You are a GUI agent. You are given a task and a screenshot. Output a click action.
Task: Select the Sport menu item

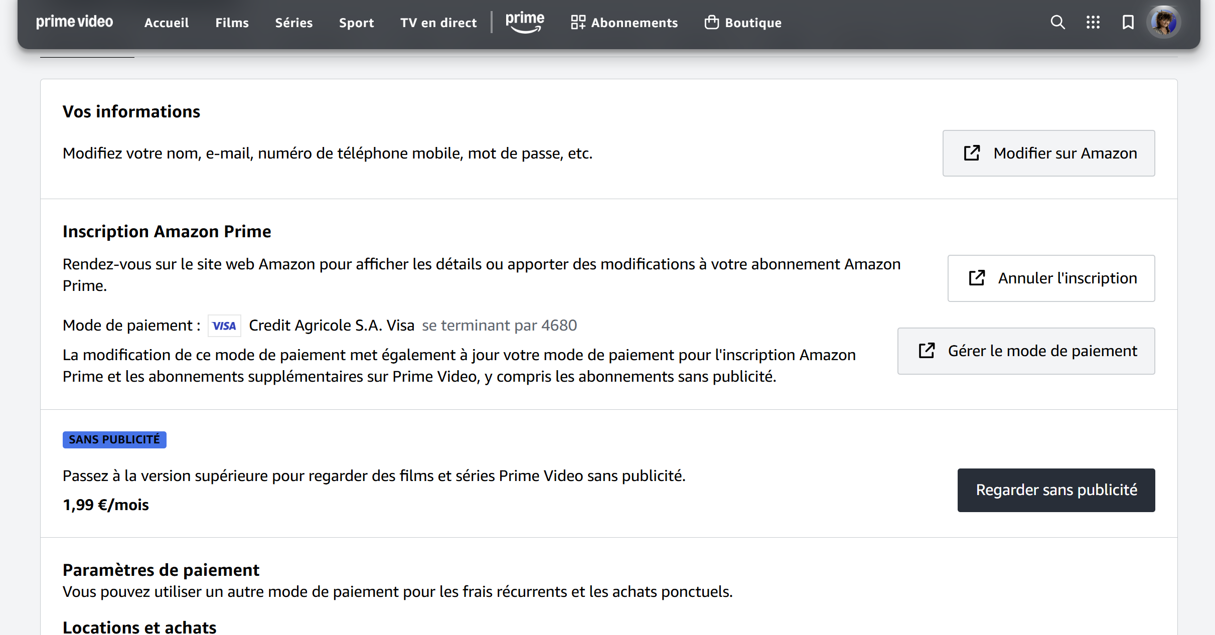point(356,23)
